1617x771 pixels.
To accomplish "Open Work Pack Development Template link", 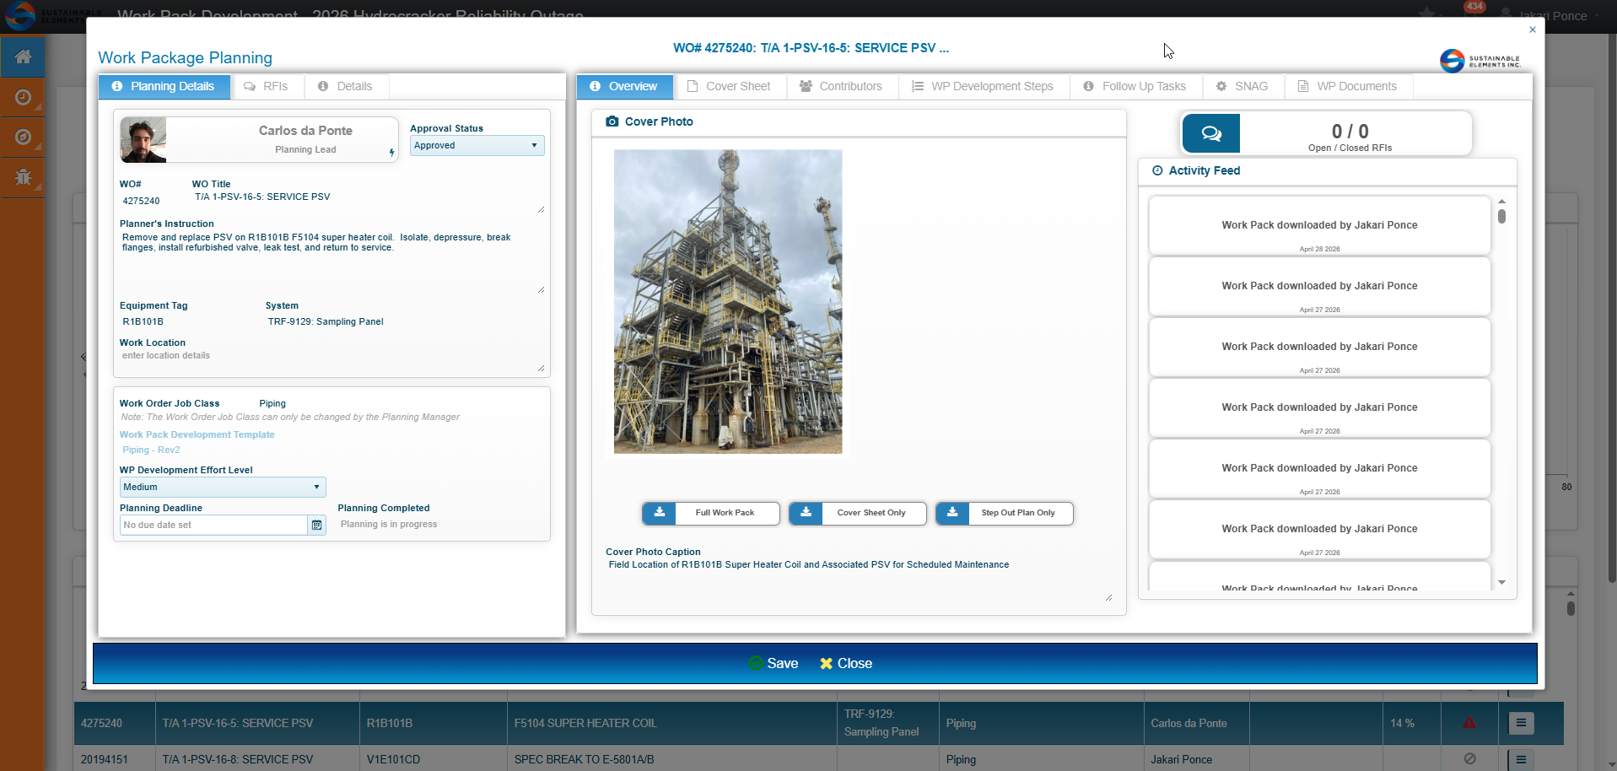I will tap(197, 435).
